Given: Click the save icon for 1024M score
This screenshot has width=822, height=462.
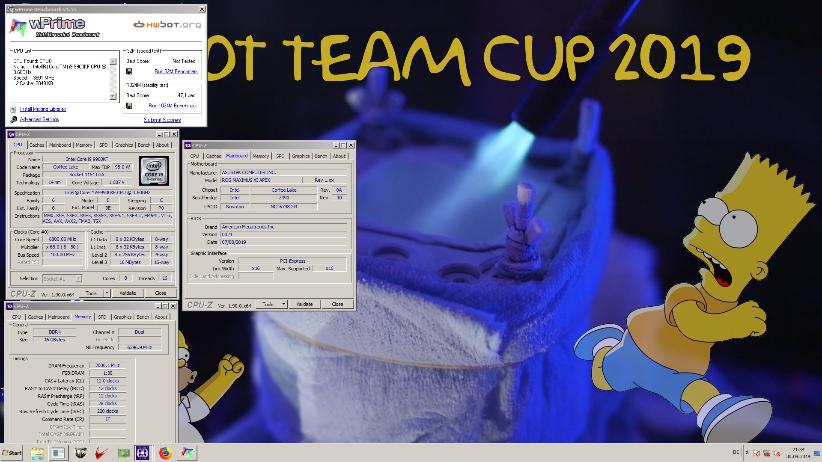Looking at the screenshot, I should 129,106.
